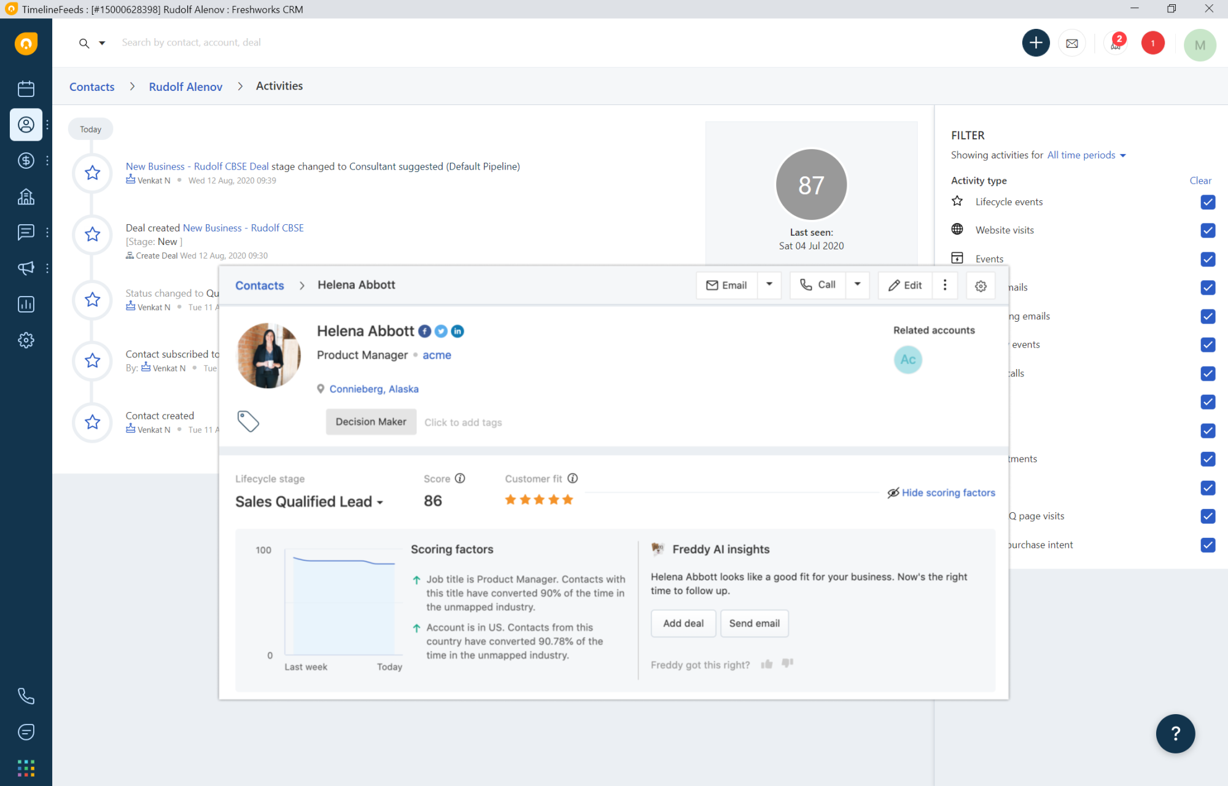Open the Conversations chat icon in sidebar

pyautogui.click(x=26, y=232)
